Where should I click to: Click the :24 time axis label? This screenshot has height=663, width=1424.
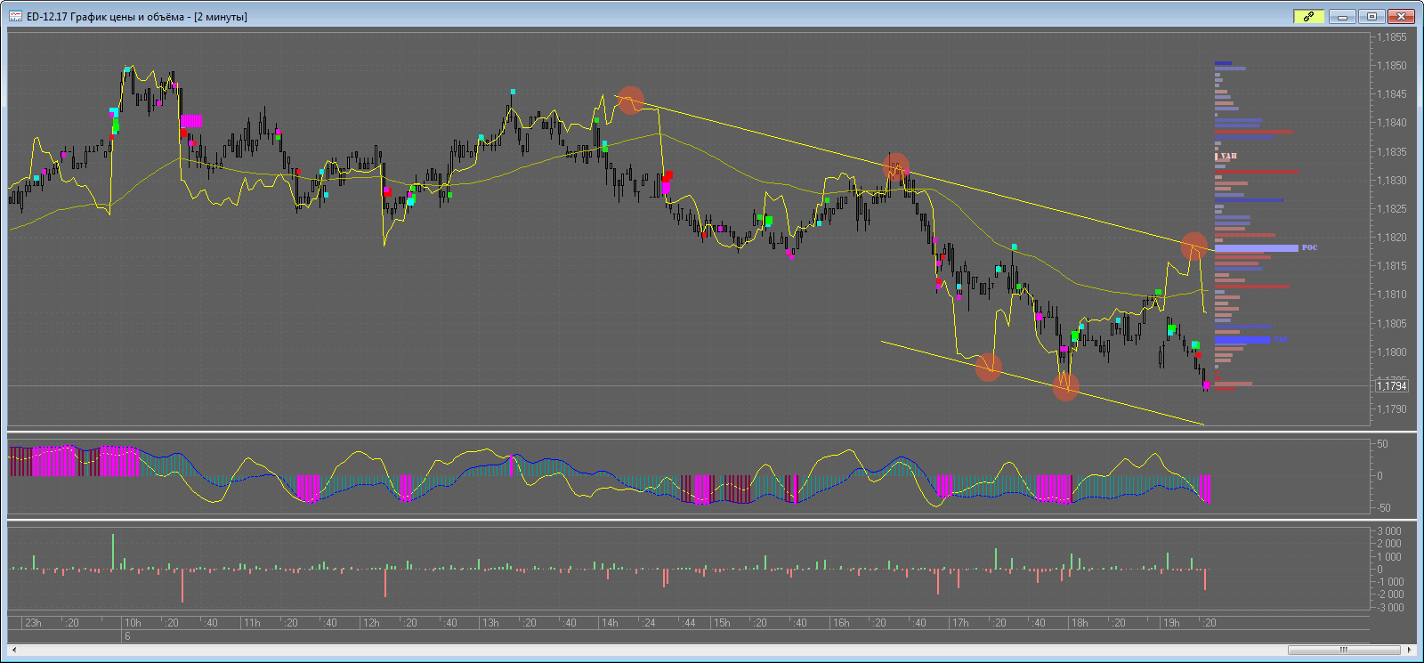tap(649, 623)
